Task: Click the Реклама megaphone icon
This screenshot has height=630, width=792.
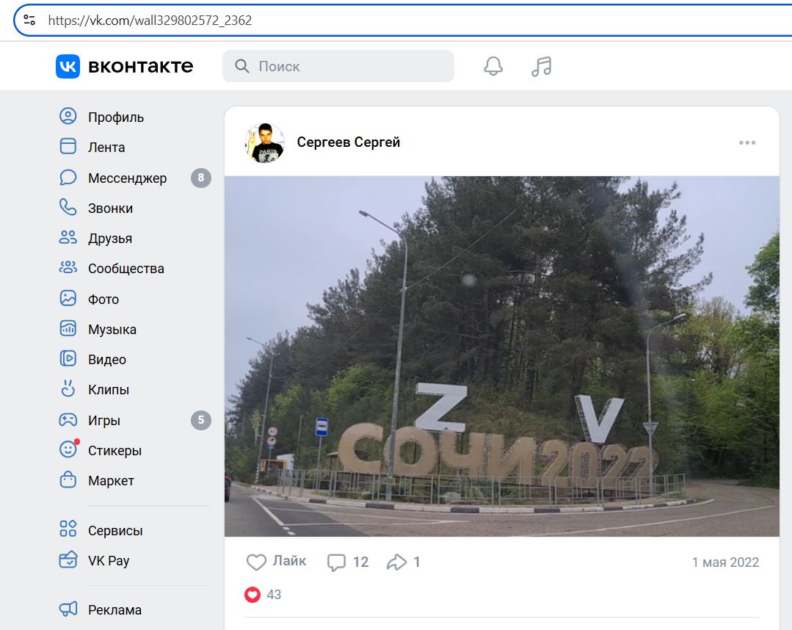Action: 68,609
